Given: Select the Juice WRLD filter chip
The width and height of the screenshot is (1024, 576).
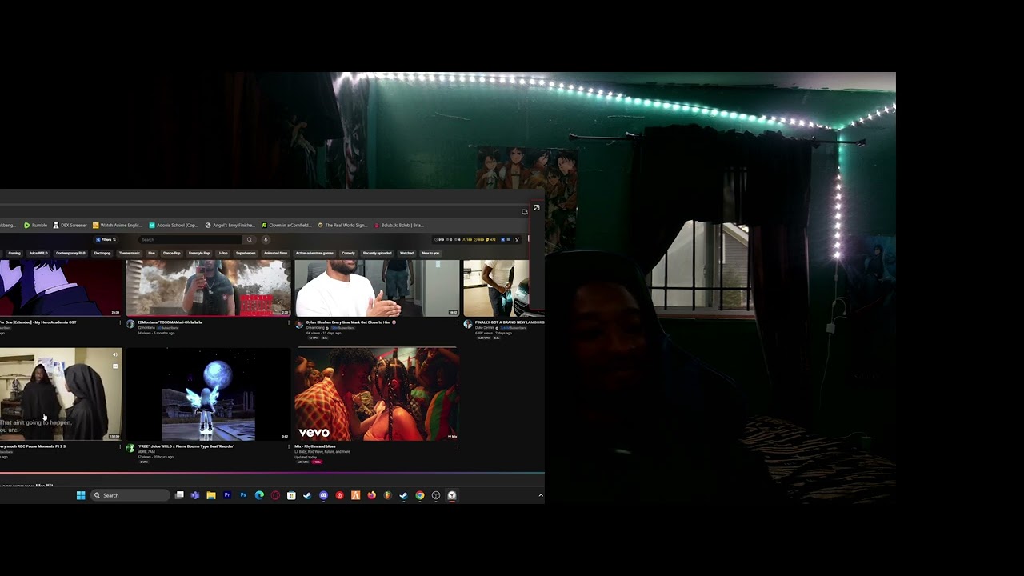Looking at the screenshot, I should click(38, 253).
